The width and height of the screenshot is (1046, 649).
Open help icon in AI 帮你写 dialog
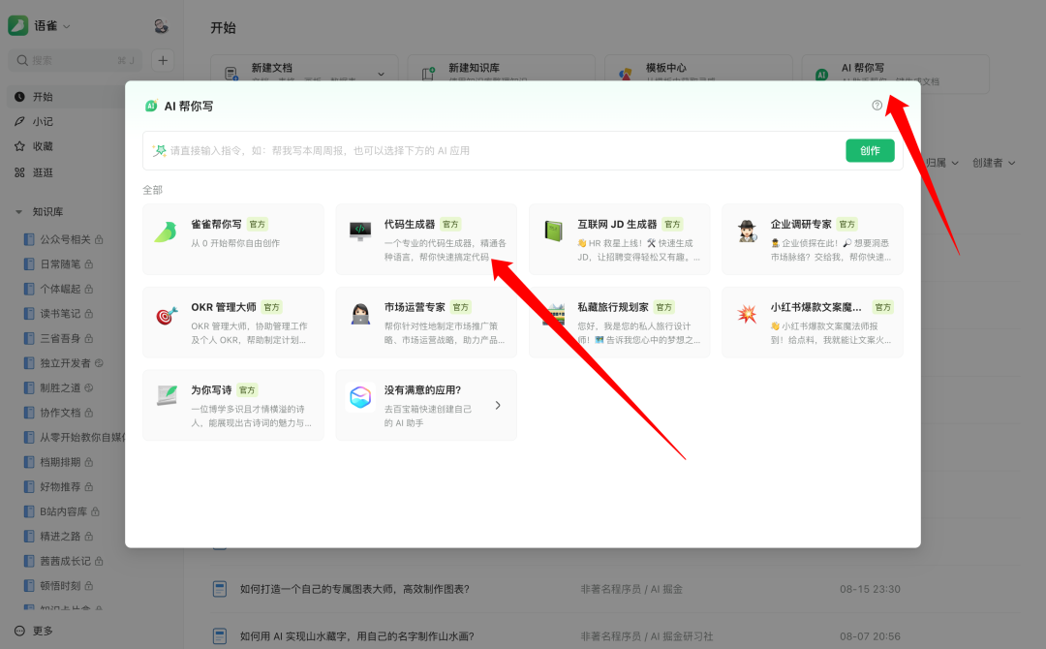tap(877, 106)
